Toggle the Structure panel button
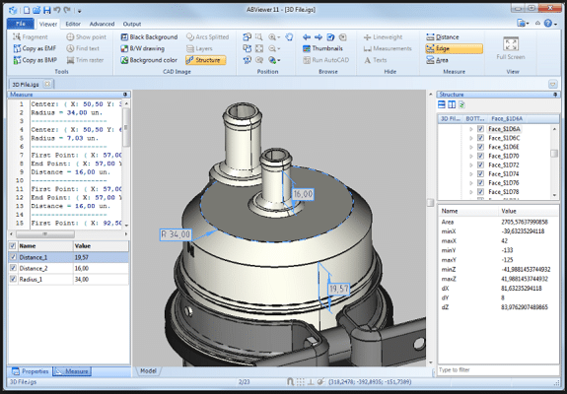This screenshot has width=567, height=394. coord(206,60)
